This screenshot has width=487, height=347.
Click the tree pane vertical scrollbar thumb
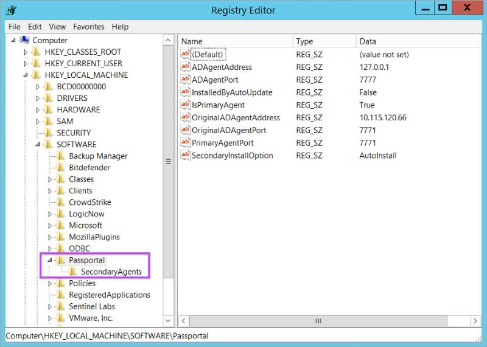coord(168,162)
